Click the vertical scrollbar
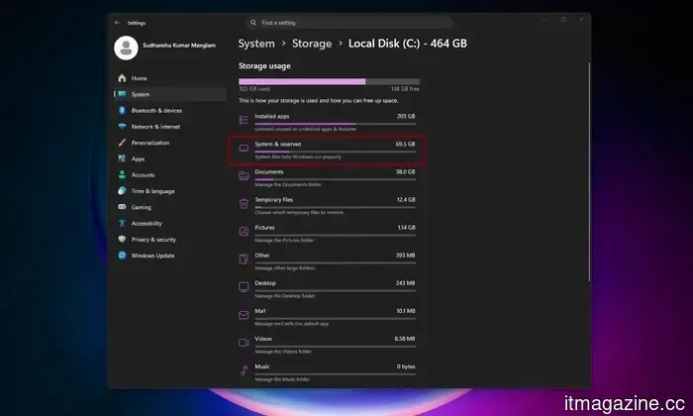Screen dimensions: 693x416 click(589, 171)
